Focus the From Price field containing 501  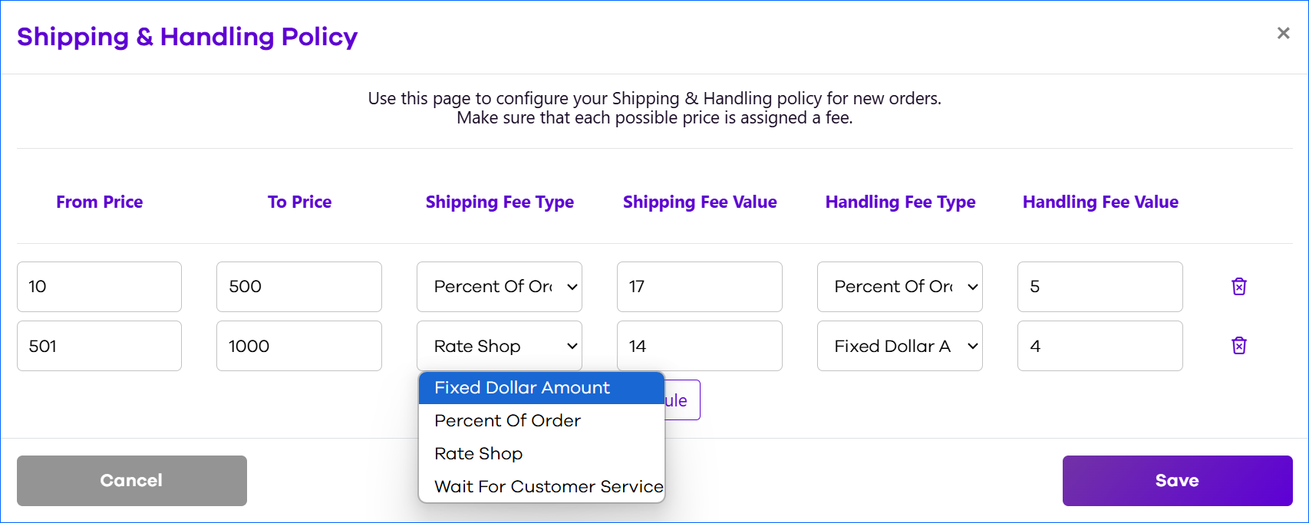tap(100, 346)
